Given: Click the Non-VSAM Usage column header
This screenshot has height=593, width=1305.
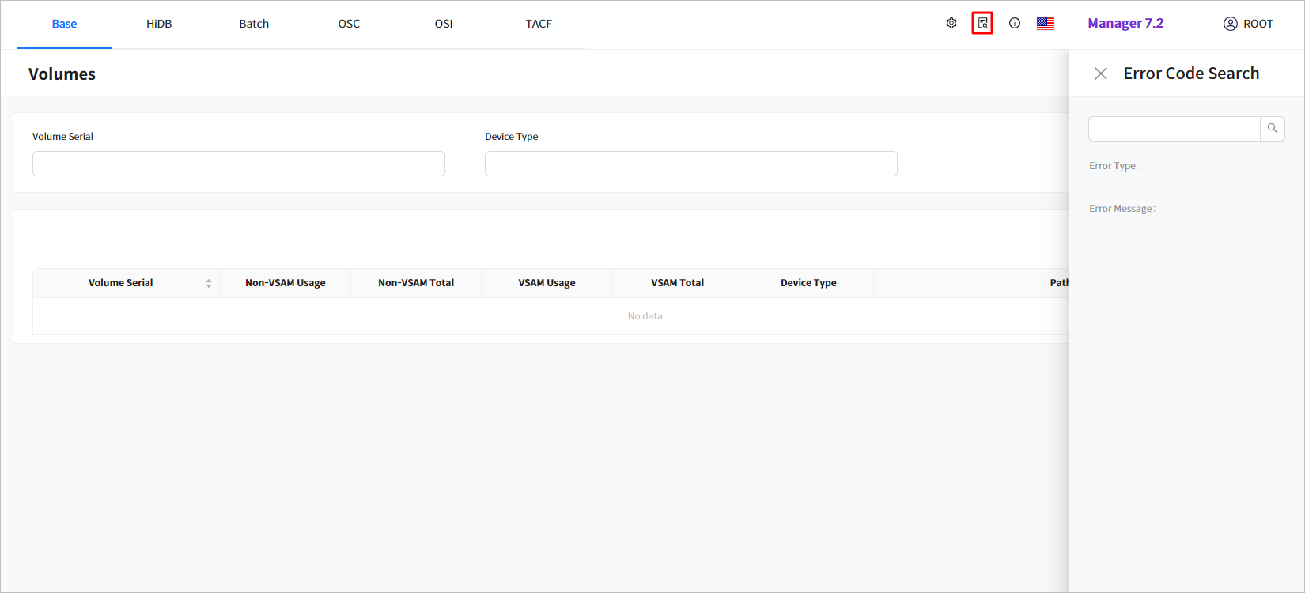Looking at the screenshot, I should [285, 283].
